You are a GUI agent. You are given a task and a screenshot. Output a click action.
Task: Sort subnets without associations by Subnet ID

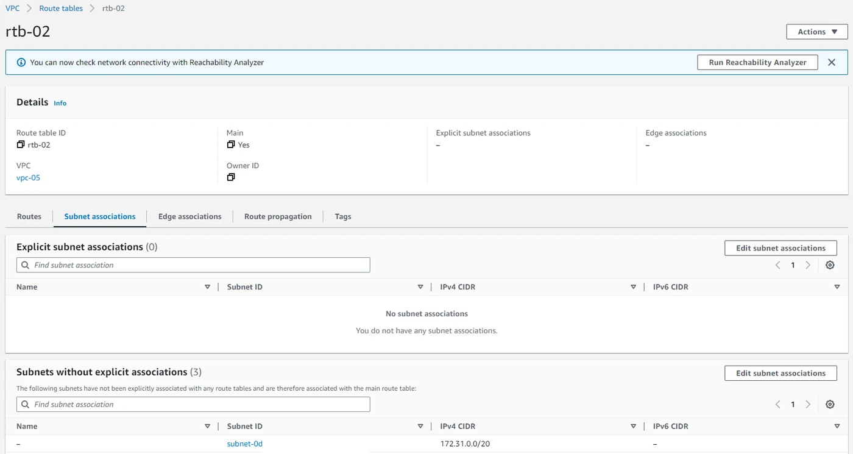tap(420, 427)
